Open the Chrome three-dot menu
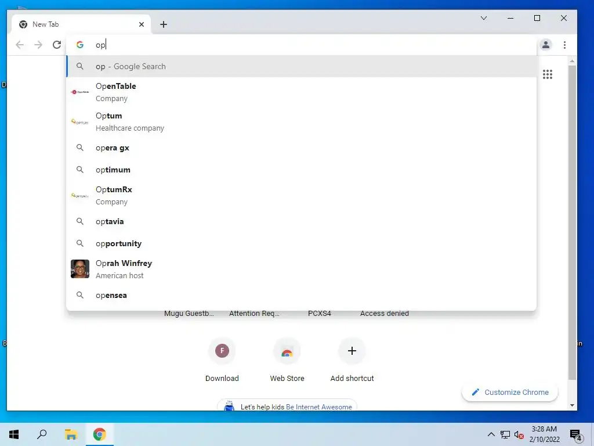 (x=564, y=45)
